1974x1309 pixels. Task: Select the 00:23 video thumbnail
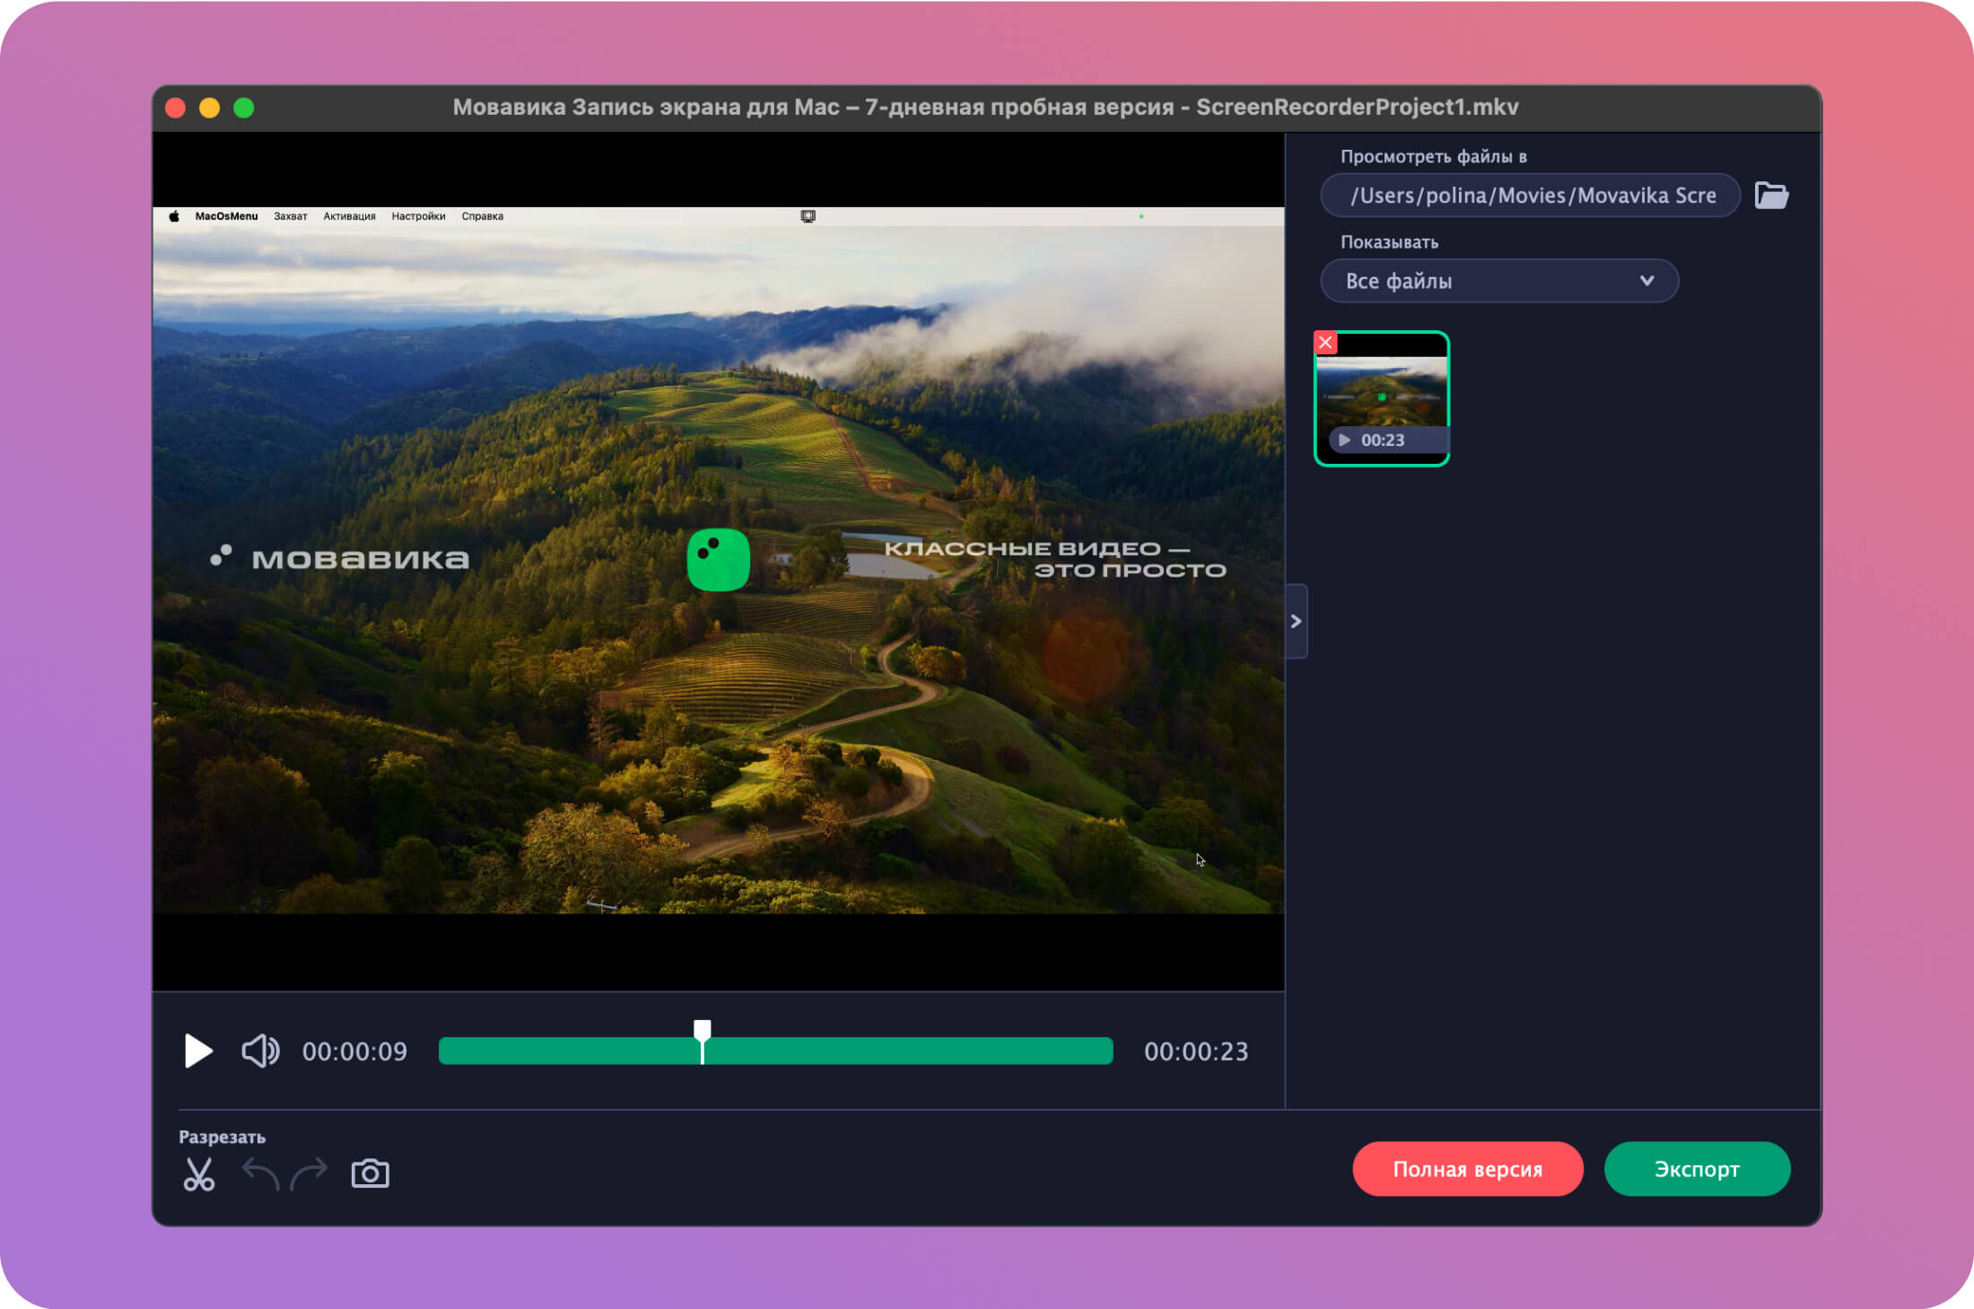[1382, 398]
